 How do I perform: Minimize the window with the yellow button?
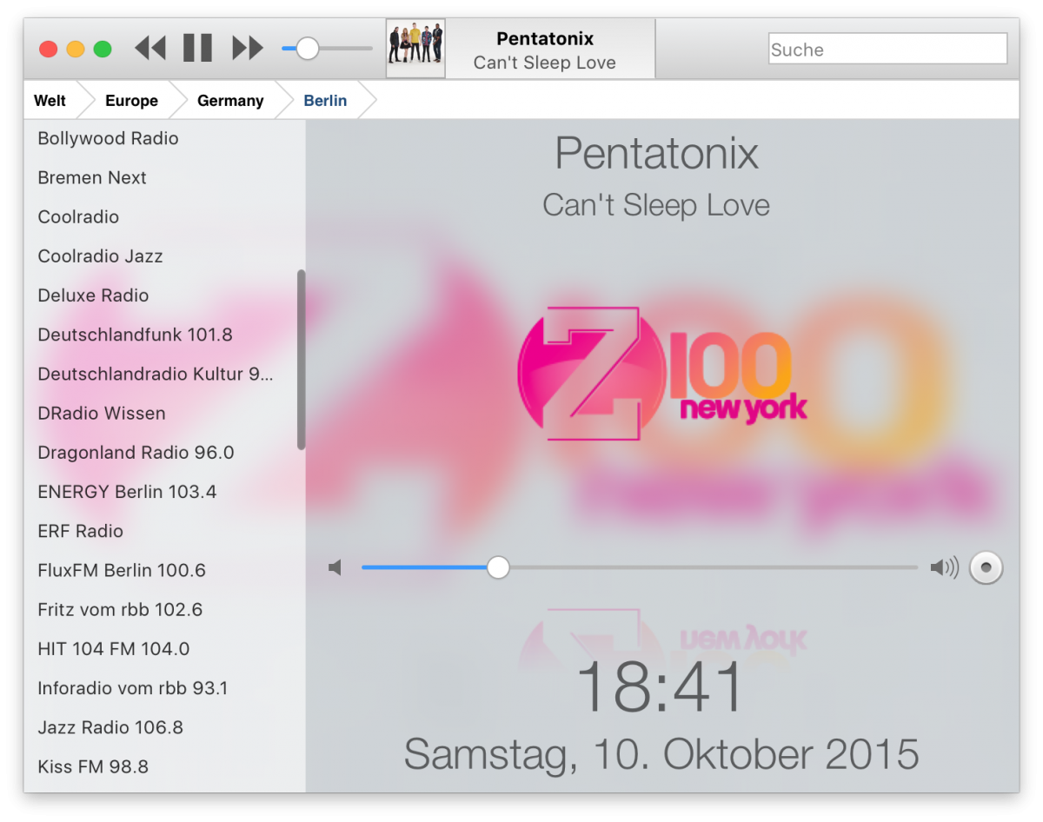pos(76,50)
